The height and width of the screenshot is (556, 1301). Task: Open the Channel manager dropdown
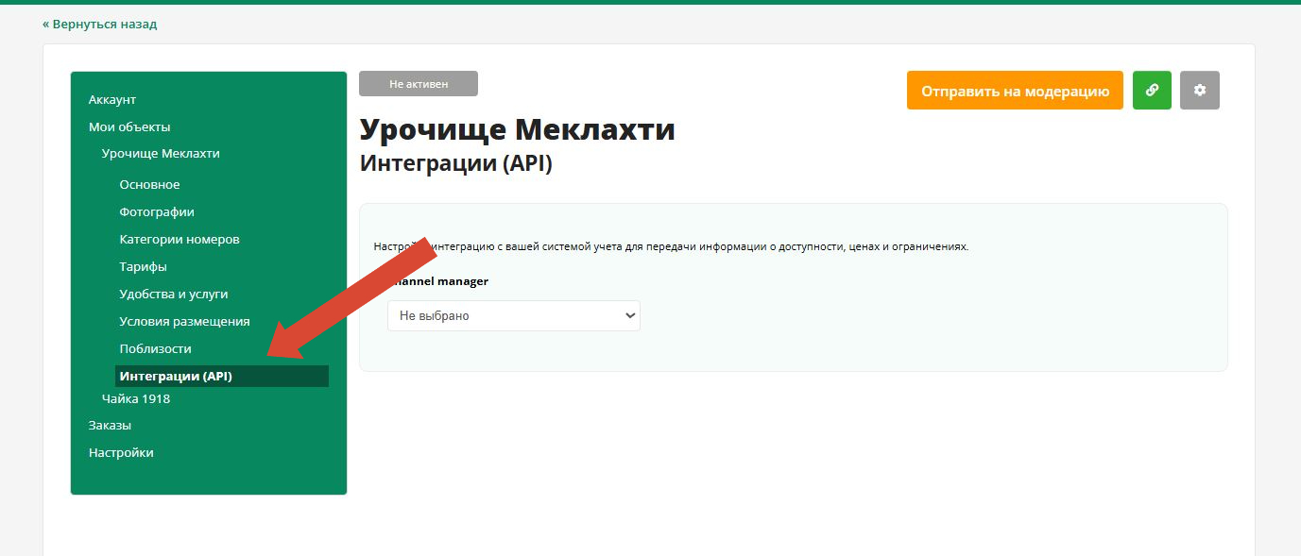pos(513,316)
